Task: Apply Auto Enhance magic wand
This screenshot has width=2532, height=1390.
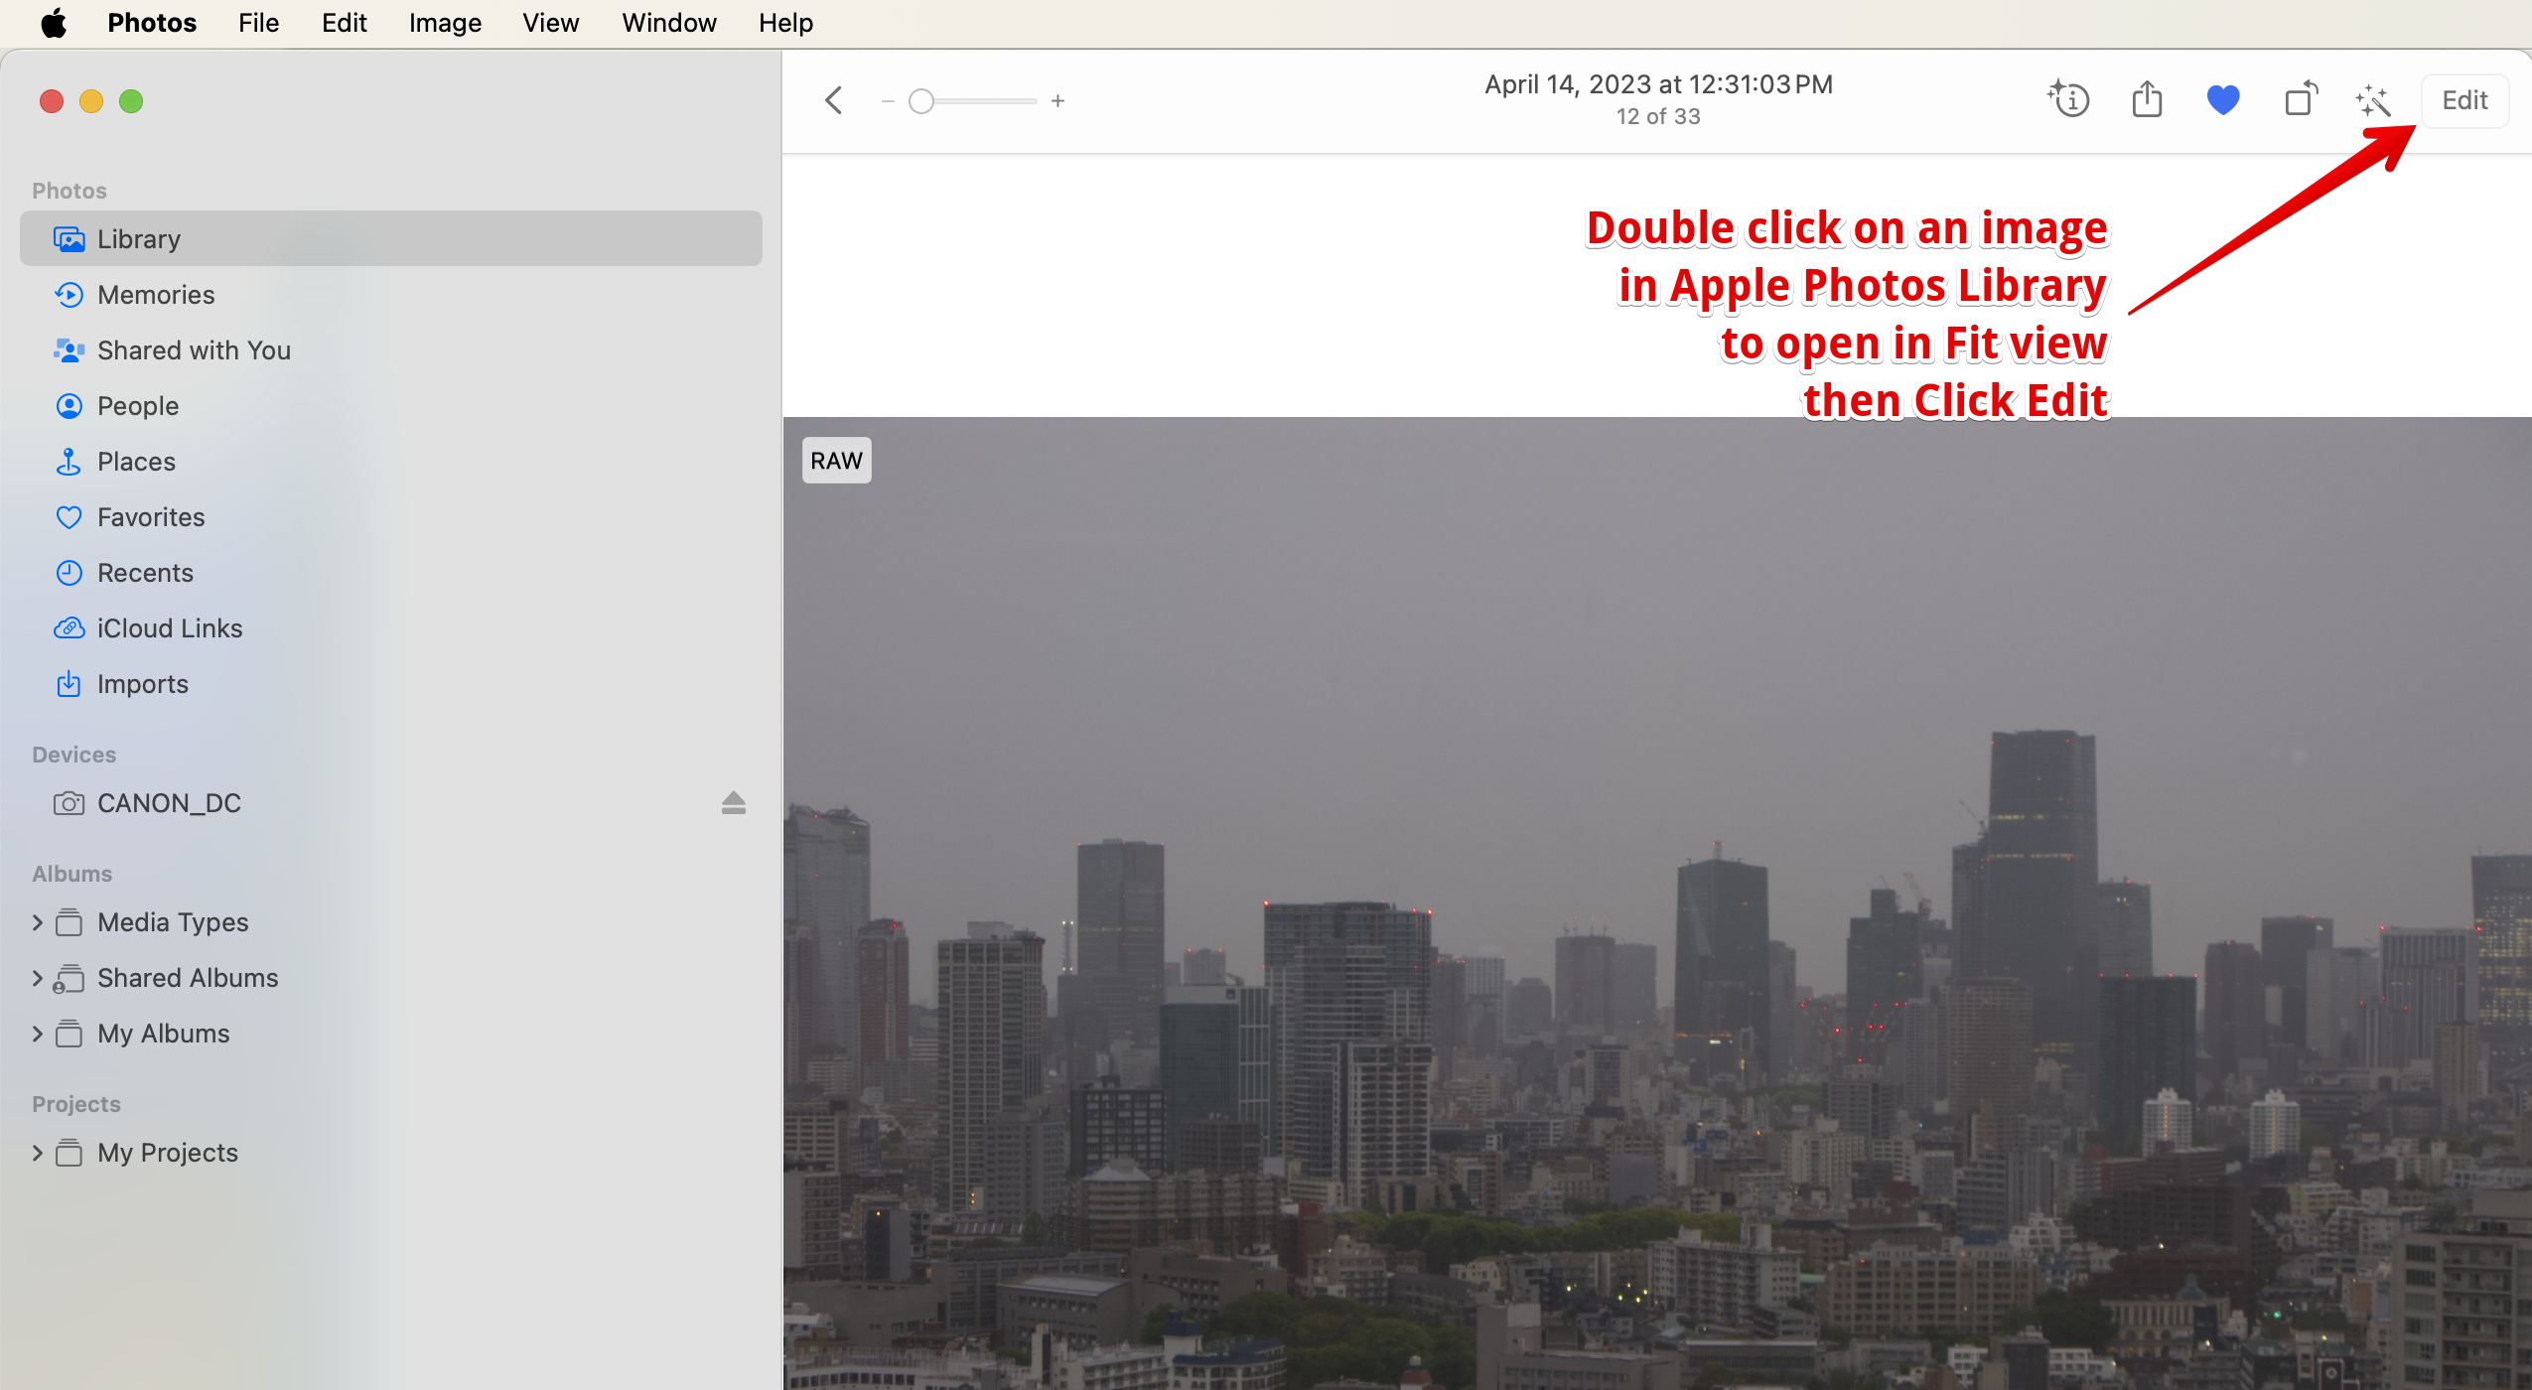Action: coord(2373,100)
